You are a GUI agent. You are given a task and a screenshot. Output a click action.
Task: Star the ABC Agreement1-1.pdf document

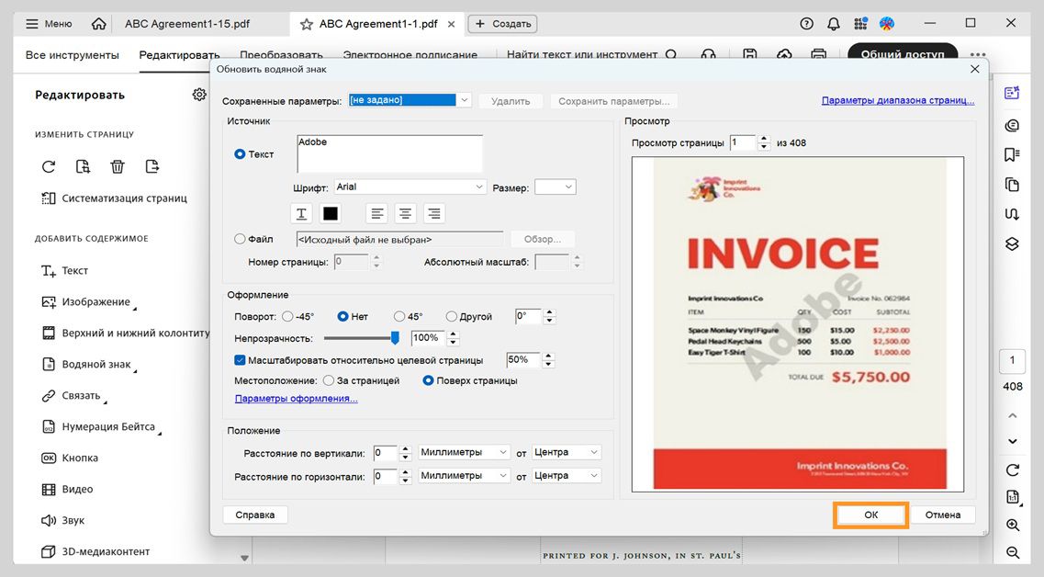pyautogui.click(x=307, y=24)
